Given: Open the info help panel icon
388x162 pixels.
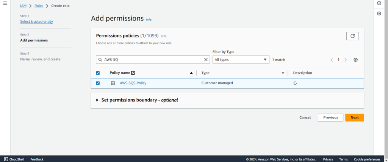Looking at the screenshot, I should 379,3.
